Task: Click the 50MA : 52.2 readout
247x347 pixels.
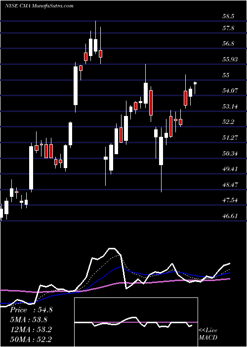Action: [31, 339]
